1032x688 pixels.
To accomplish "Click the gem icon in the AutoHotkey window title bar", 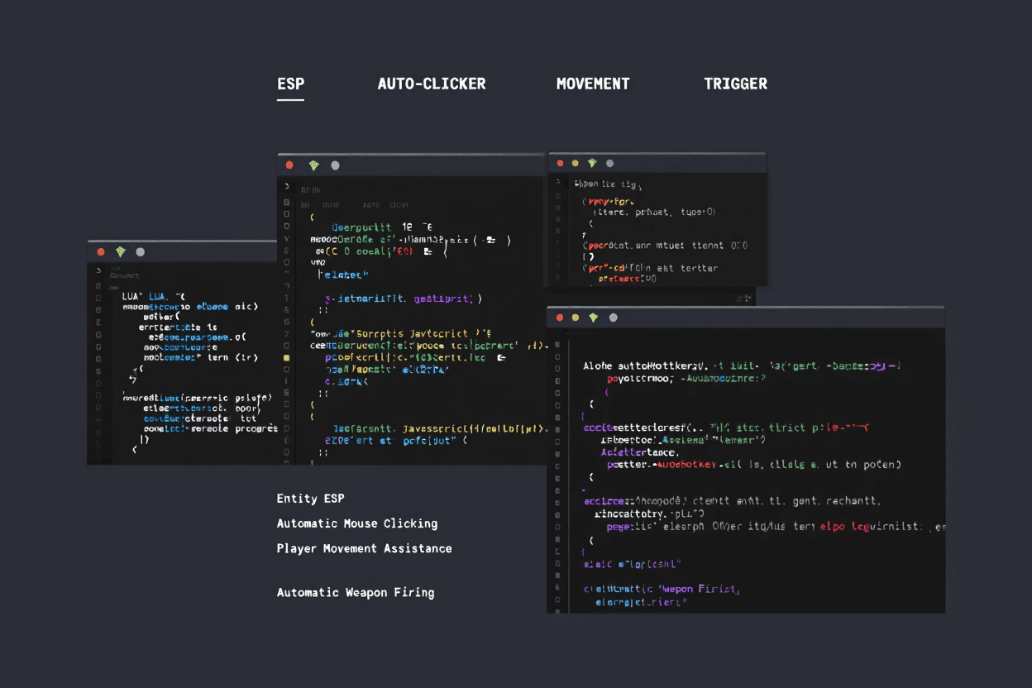I will coord(593,318).
